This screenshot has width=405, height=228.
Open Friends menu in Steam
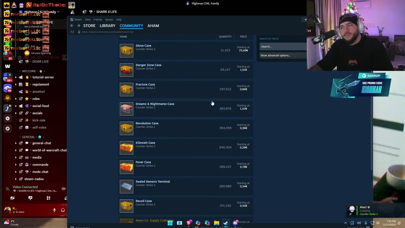98,20
